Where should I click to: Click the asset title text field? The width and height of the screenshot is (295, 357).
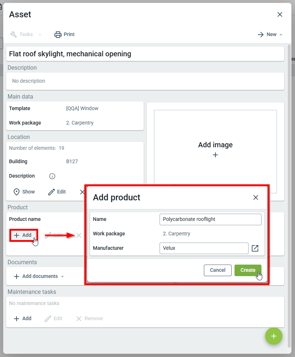(145, 54)
